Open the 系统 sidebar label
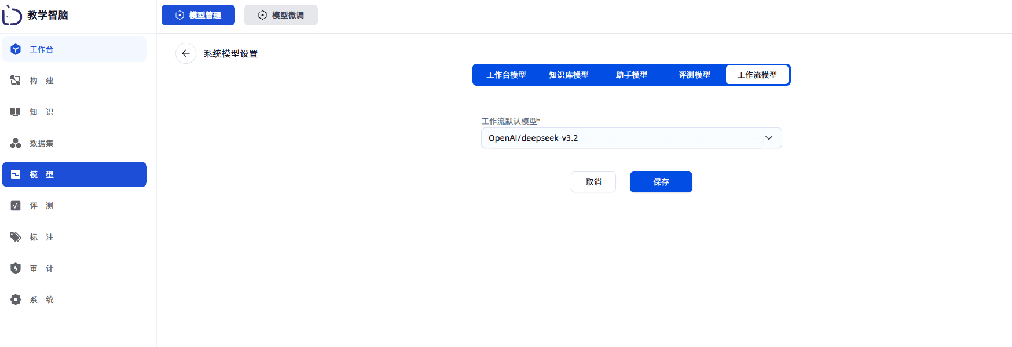The image size is (1012, 347). click(x=42, y=299)
